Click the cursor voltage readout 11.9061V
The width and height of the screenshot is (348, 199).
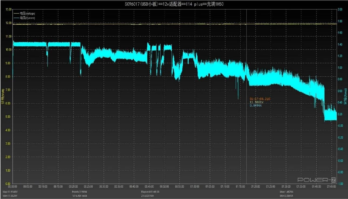[256, 102]
